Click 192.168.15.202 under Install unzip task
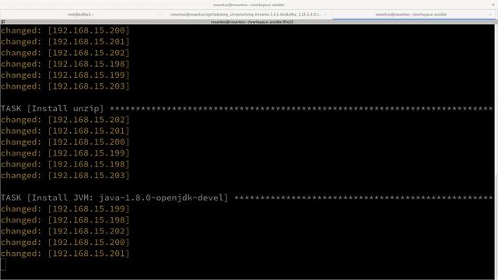Image resolution: width=498 pixels, height=280 pixels. (89, 120)
